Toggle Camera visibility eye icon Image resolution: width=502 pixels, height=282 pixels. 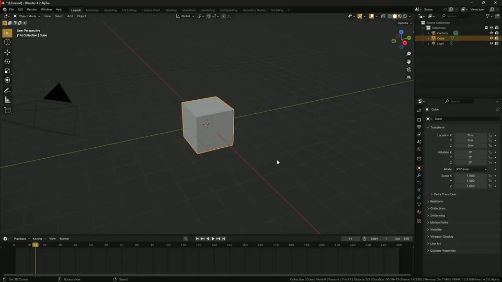pyautogui.click(x=491, y=33)
